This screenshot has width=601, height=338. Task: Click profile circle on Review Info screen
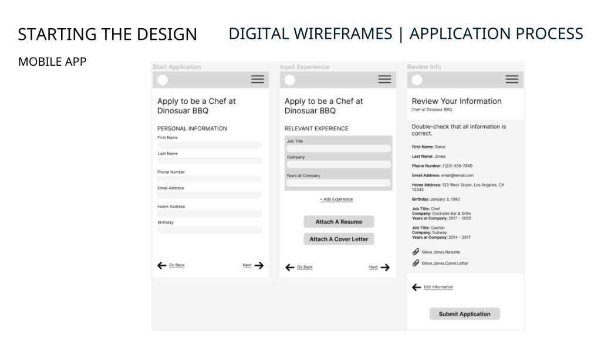point(417,80)
